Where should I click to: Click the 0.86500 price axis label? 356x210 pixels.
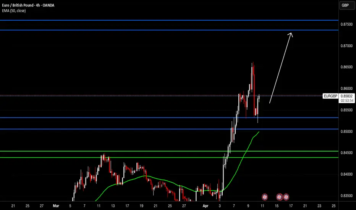coord(346,67)
